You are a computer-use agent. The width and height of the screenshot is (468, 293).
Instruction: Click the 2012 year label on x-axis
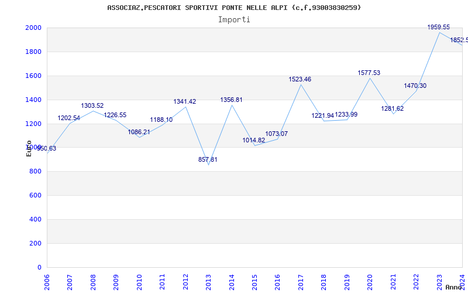[185, 282]
